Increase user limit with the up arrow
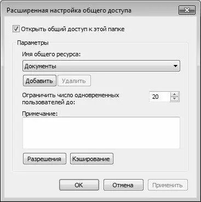Screen dimensions: 201x202 coord(175,94)
